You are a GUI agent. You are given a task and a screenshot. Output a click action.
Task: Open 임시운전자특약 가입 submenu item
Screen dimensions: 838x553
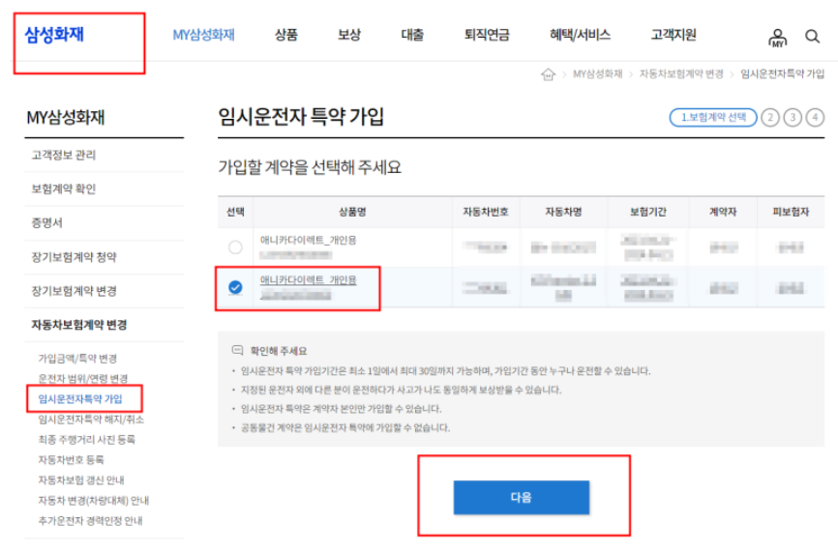click(x=80, y=399)
